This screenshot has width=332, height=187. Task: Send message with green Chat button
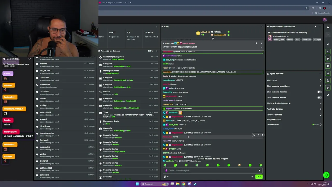tap(259, 177)
